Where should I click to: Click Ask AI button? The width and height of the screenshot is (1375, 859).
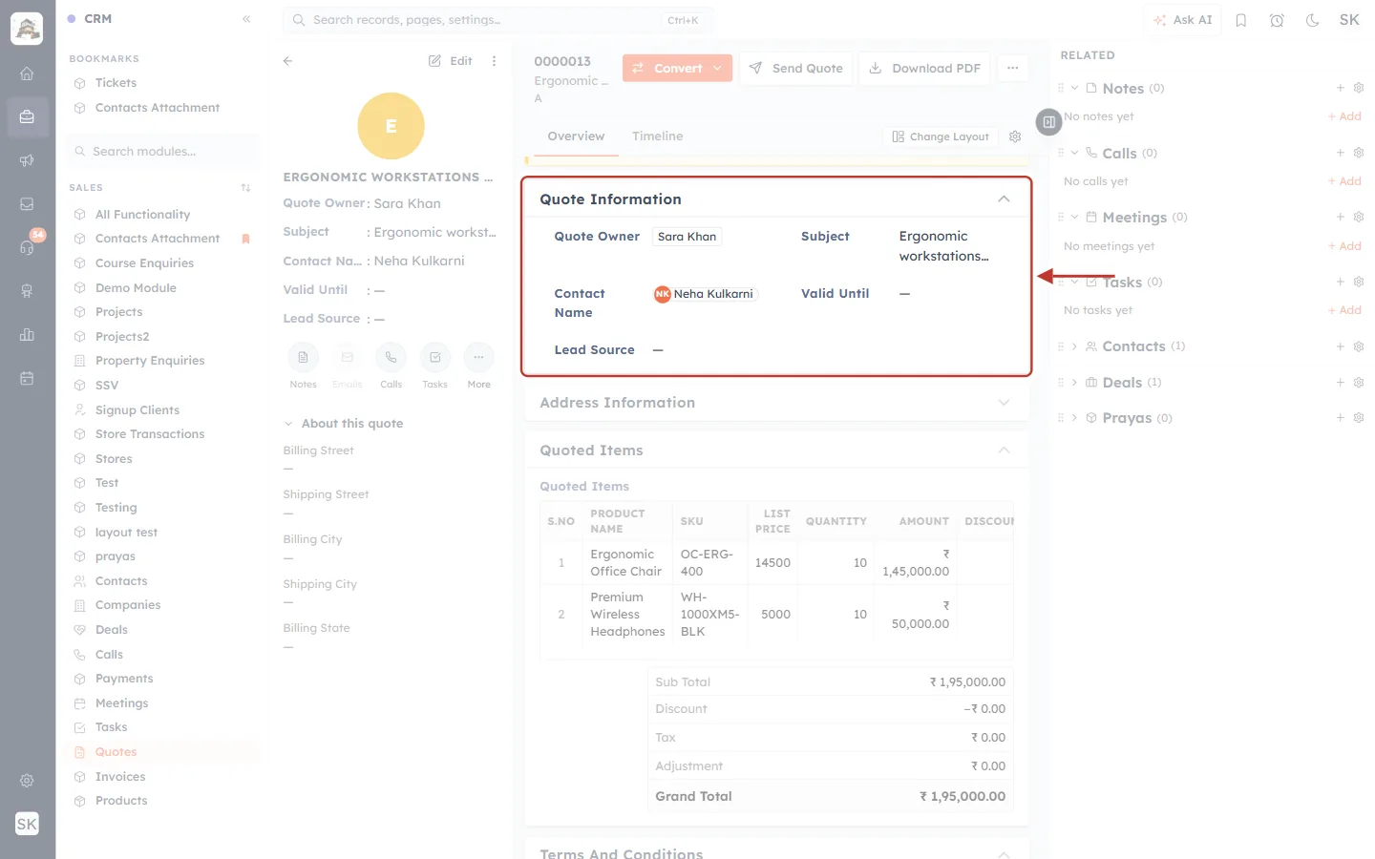(1182, 20)
